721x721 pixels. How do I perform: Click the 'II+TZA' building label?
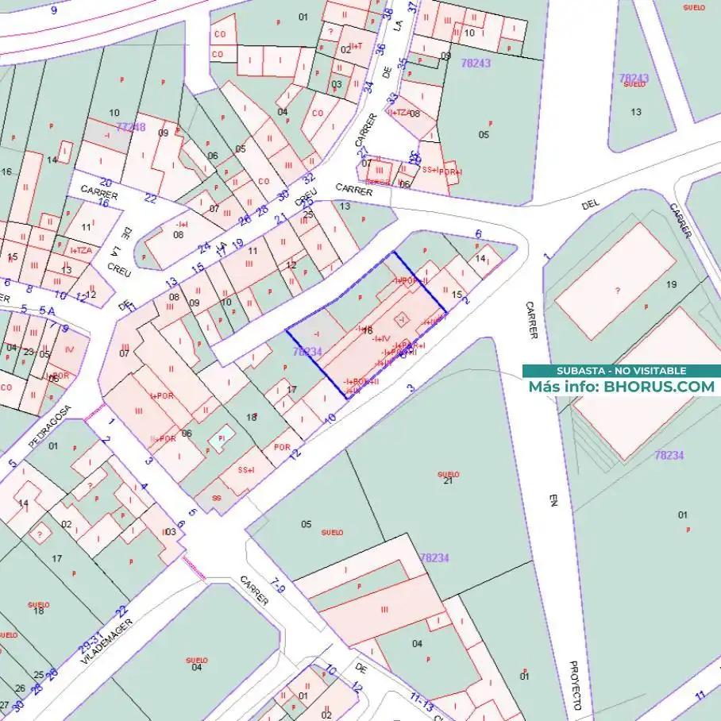[x=398, y=112]
